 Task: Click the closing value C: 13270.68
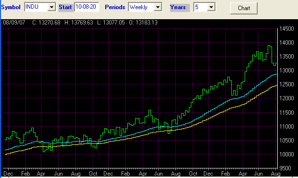pos(46,23)
